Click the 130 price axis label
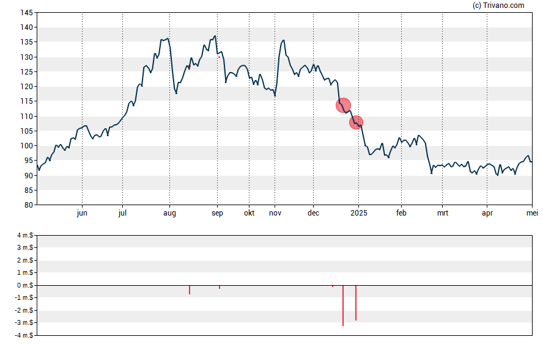The height and width of the screenshot is (345, 543). click(x=27, y=57)
